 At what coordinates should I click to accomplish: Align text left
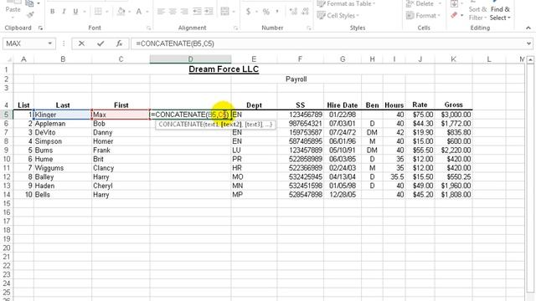click(161, 12)
